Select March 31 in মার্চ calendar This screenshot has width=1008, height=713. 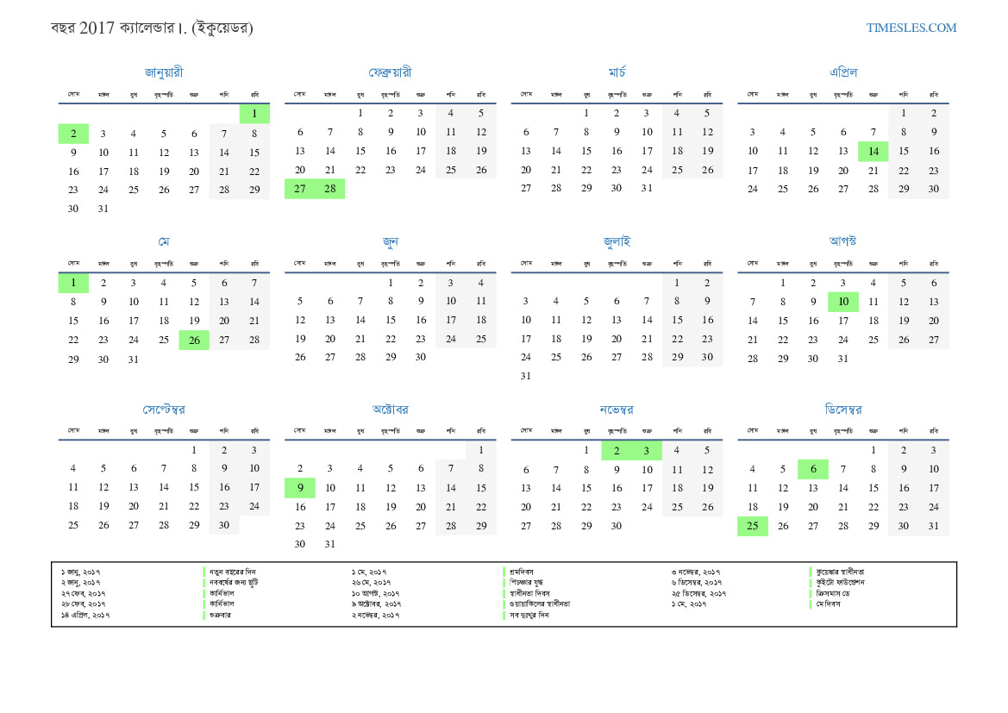(x=647, y=189)
